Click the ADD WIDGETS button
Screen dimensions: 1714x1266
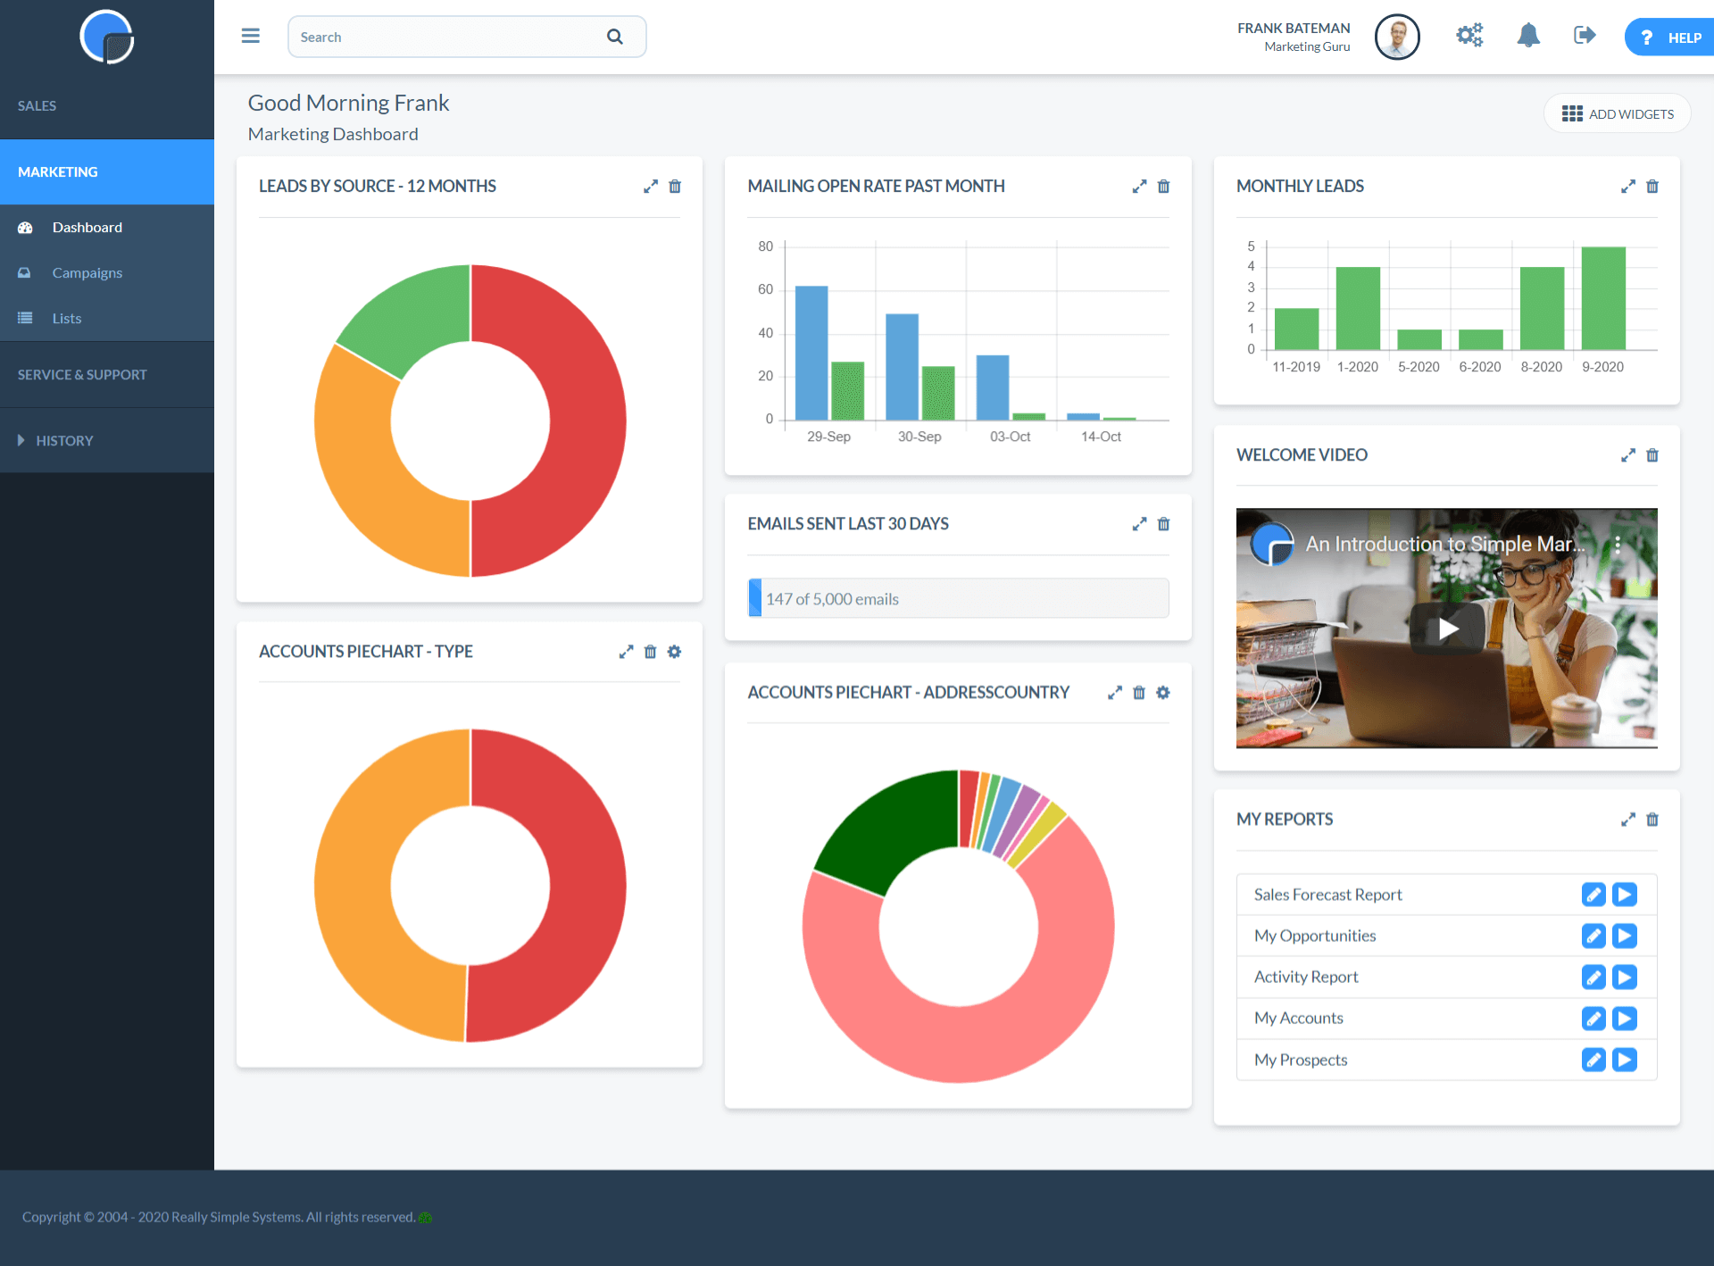point(1618,112)
